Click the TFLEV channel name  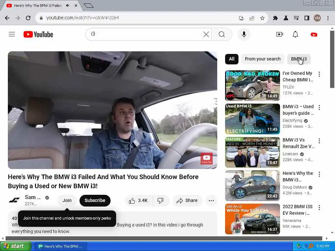pyautogui.click(x=288, y=87)
